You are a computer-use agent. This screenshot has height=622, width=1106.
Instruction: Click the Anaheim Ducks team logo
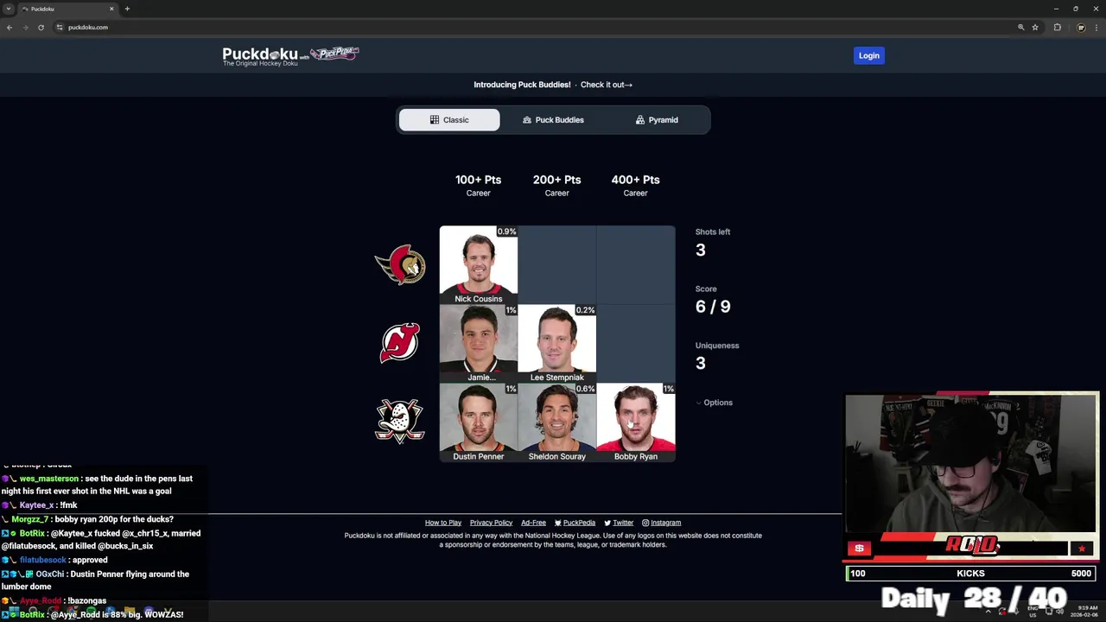(399, 421)
